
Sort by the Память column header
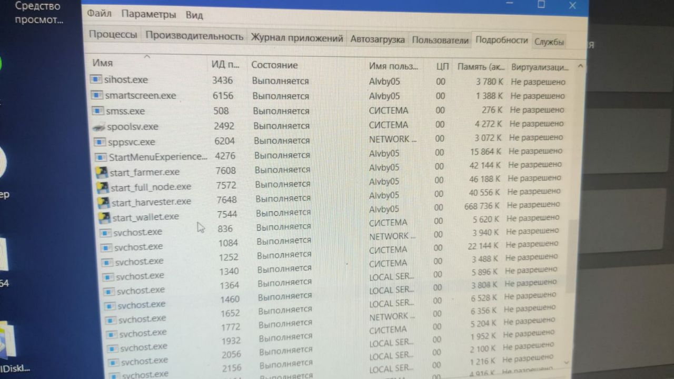coord(480,67)
